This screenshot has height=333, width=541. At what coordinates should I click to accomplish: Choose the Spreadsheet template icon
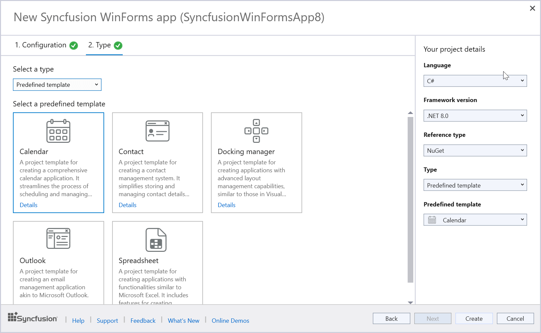(x=156, y=240)
